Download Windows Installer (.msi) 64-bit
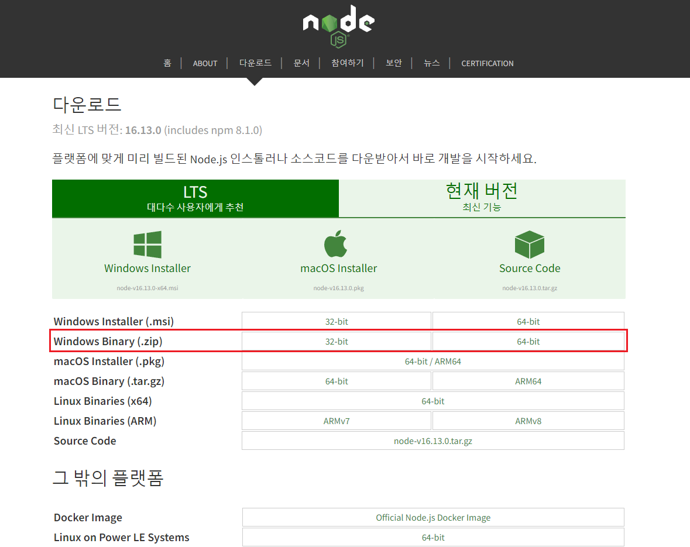690x547 pixels. 528,321
